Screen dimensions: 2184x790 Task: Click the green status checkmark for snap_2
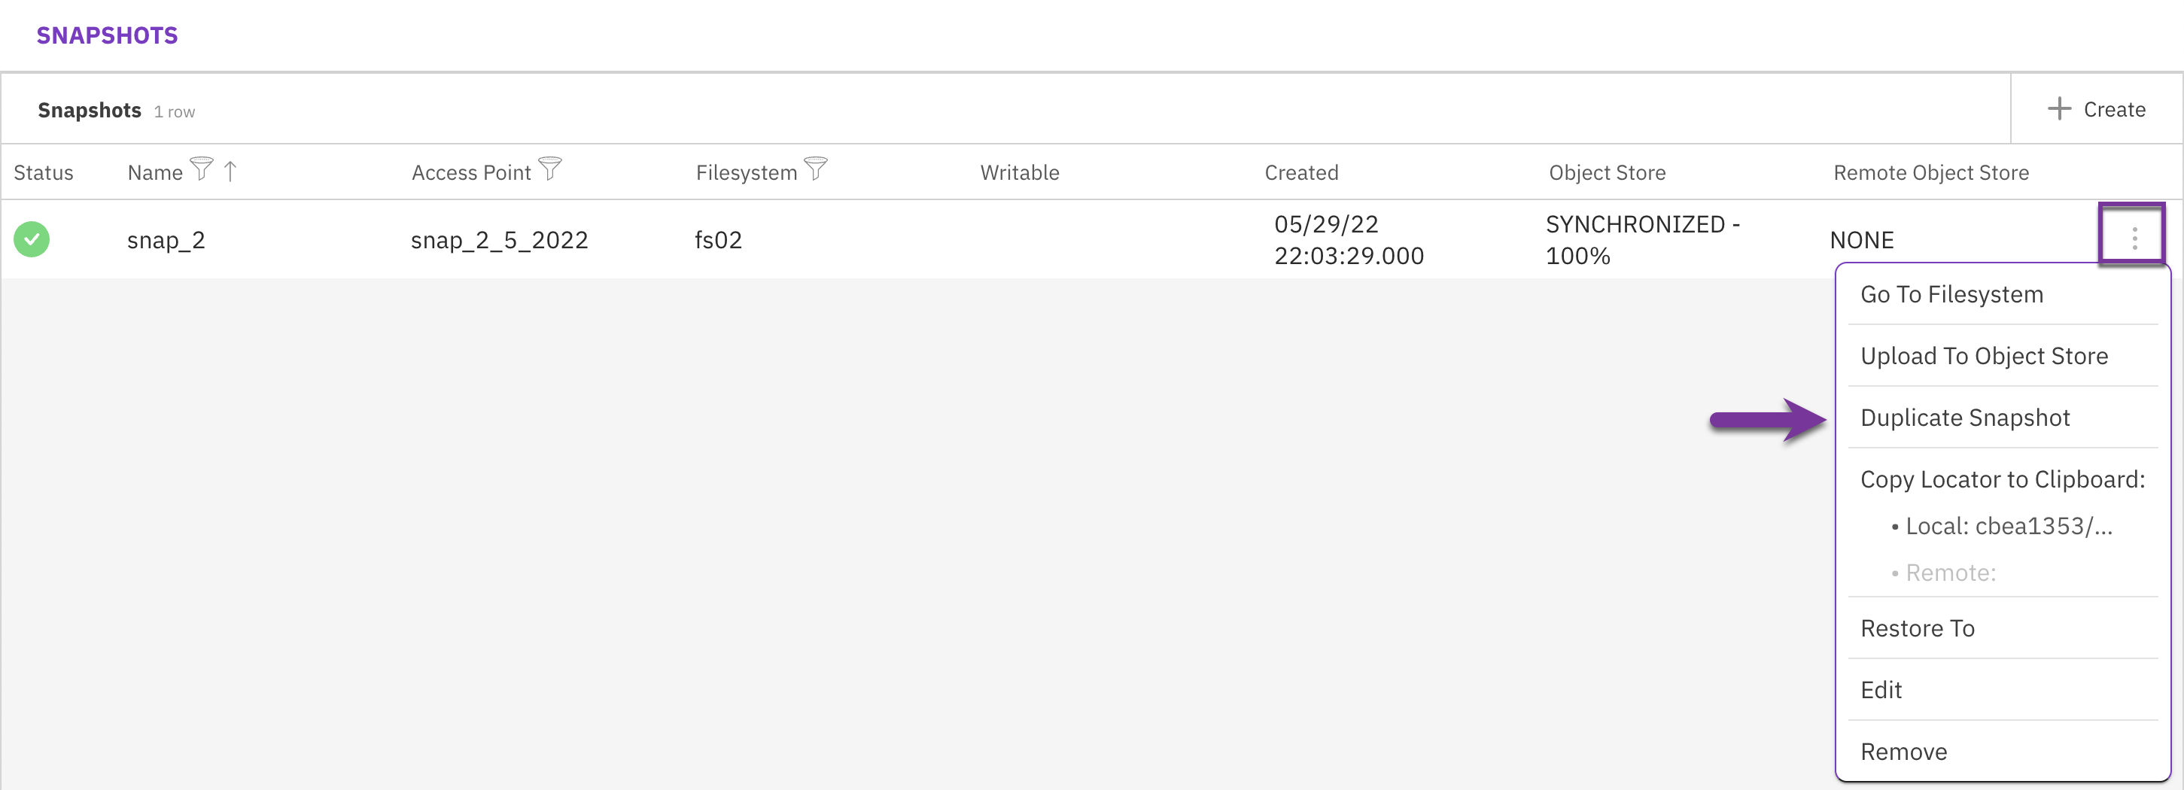(x=32, y=239)
